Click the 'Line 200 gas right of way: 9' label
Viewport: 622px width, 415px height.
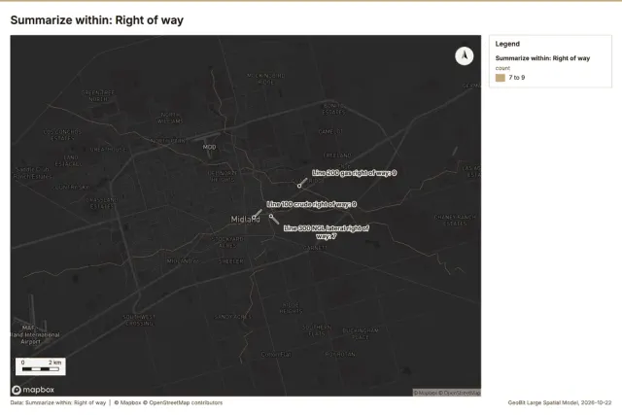pyautogui.click(x=354, y=173)
